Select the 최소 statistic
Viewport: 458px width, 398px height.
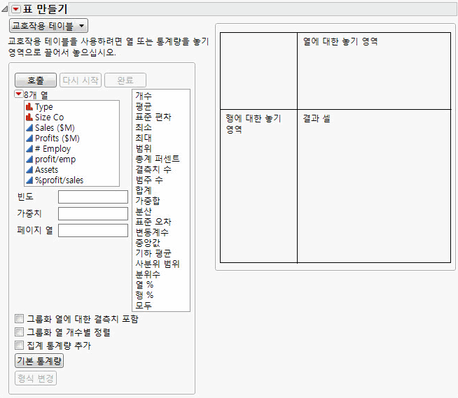point(144,127)
